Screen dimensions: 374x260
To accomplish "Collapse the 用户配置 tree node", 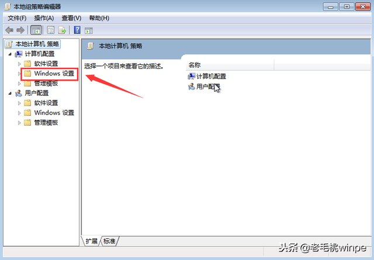I will (x=10, y=93).
